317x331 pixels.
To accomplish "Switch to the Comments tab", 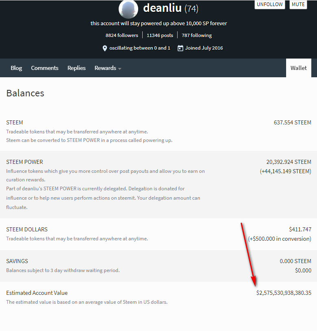I will pyautogui.click(x=45, y=68).
